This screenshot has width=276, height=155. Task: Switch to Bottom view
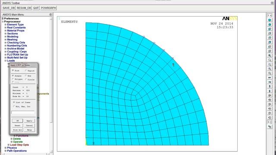[270, 51]
